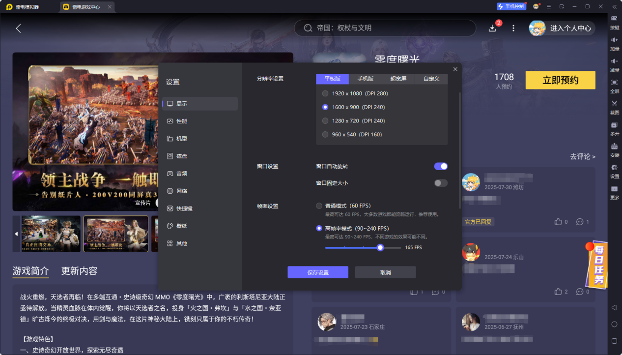The image size is (622, 355).
Task: Like the 2025-07-30 潍坊 review thumbs-up
Action: coord(558,222)
